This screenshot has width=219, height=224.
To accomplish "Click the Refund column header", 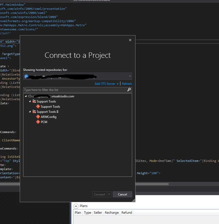I will 127,213.
